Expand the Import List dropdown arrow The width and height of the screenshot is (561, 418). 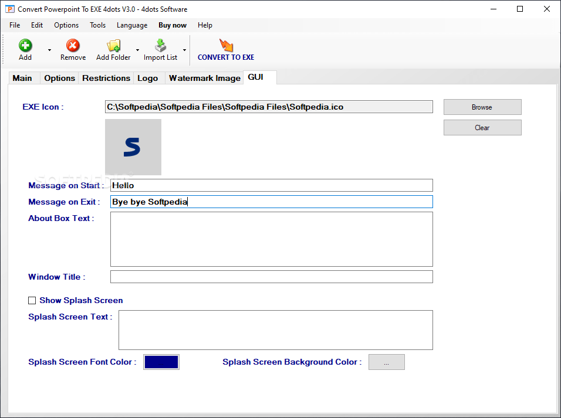pos(185,50)
